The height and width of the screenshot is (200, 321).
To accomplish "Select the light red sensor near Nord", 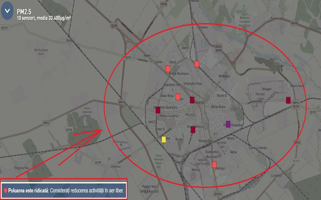I will (x=168, y=69).
